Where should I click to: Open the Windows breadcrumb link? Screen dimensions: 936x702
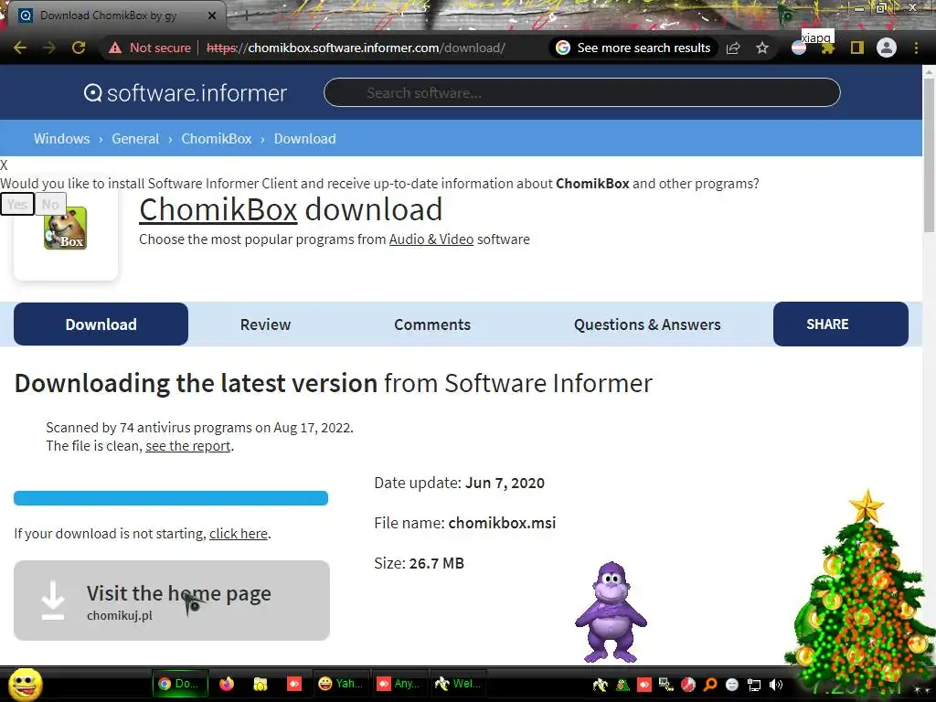(61, 139)
